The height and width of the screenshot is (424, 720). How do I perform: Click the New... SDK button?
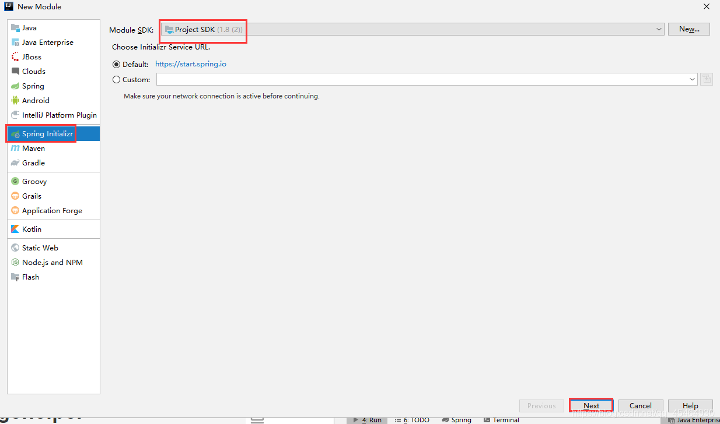[689, 29]
